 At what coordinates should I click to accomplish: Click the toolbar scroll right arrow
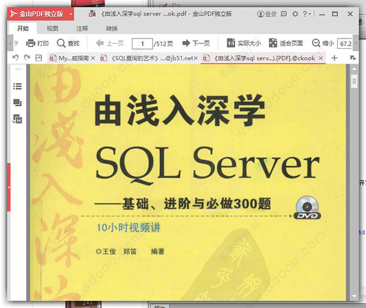tap(356, 43)
